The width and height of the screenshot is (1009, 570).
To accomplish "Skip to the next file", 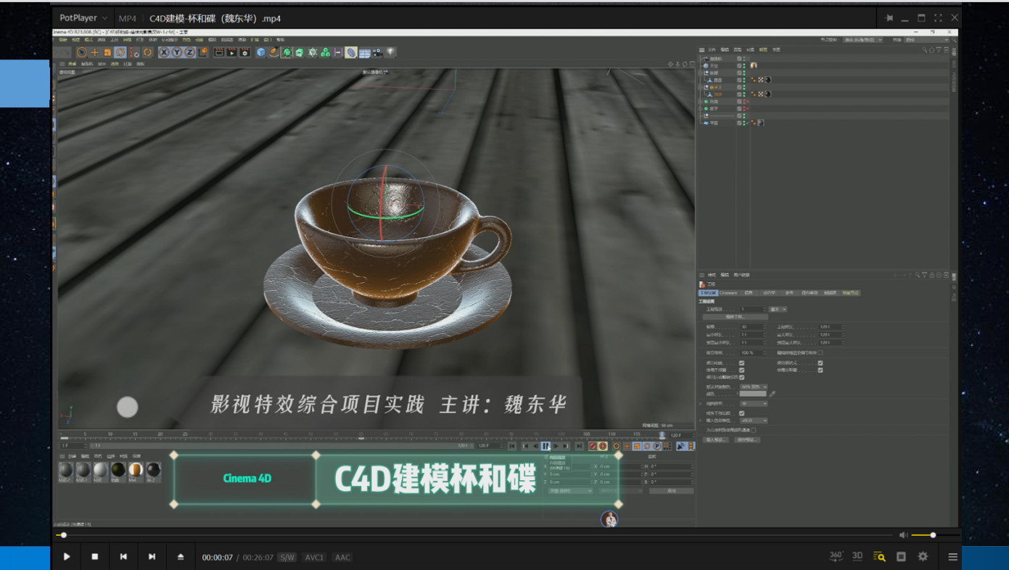I will click(152, 557).
